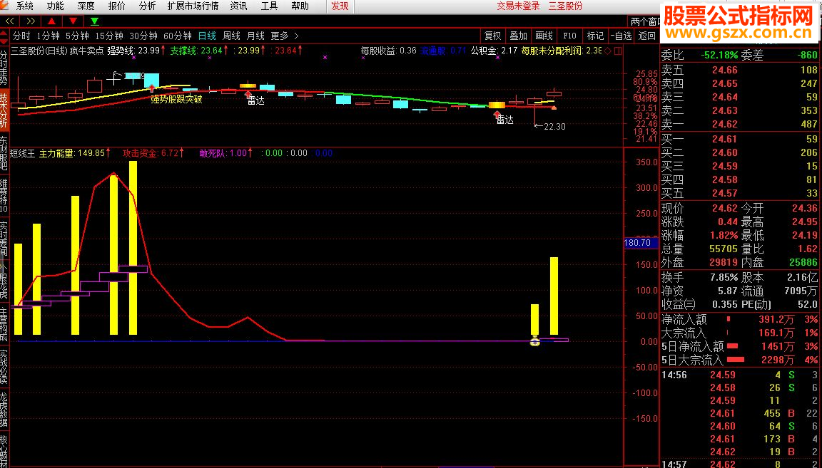Click the green down arrow icon

(x=94, y=21)
